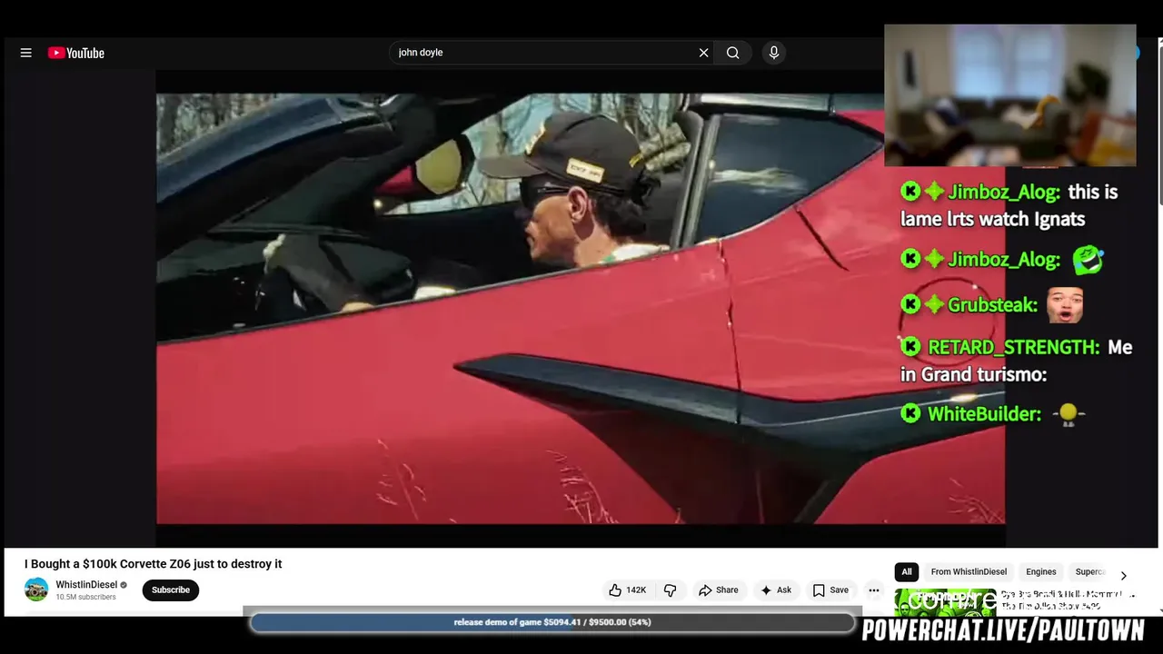The image size is (1163, 654).
Task: Click Grubsteak's face emote in chat
Action: coord(1065,305)
